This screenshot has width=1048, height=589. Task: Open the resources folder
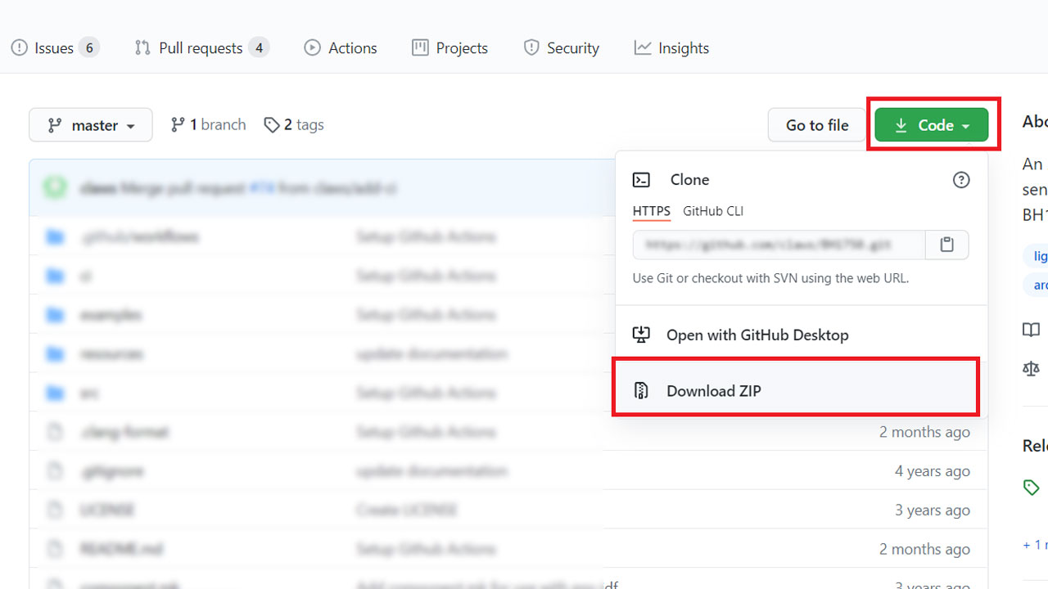pyautogui.click(x=112, y=354)
